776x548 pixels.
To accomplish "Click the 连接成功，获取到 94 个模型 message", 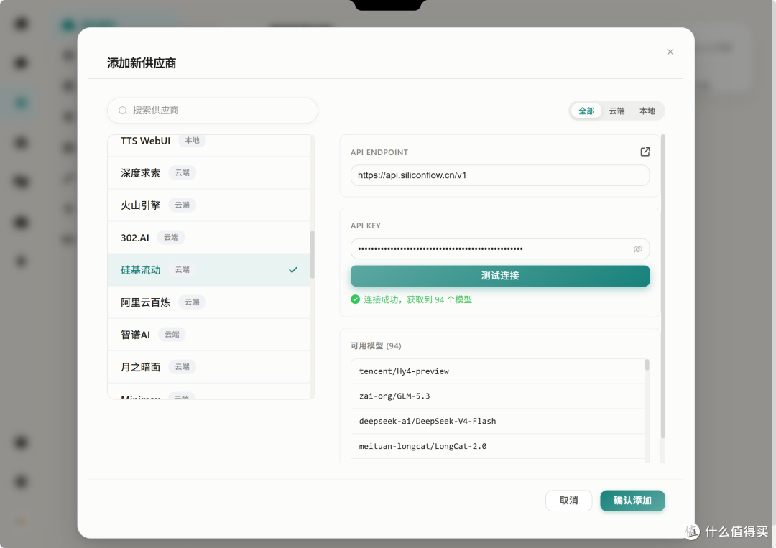I will pyautogui.click(x=417, y=299).
